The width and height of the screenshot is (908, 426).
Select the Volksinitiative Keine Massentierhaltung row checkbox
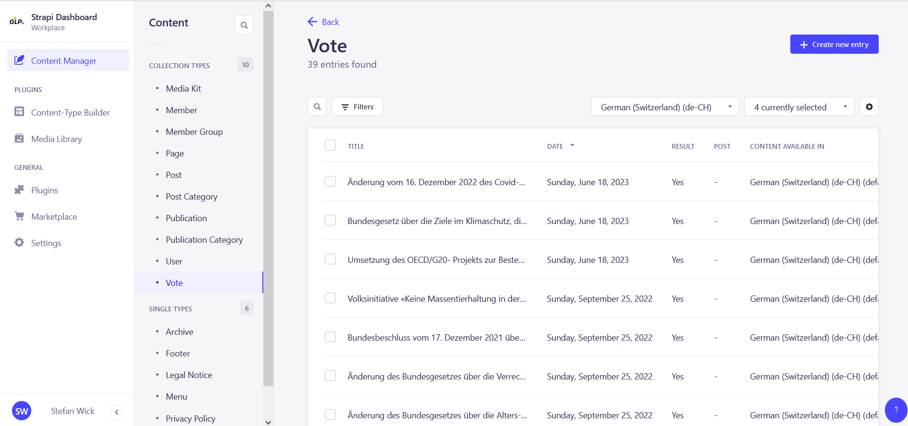[330, 298]
